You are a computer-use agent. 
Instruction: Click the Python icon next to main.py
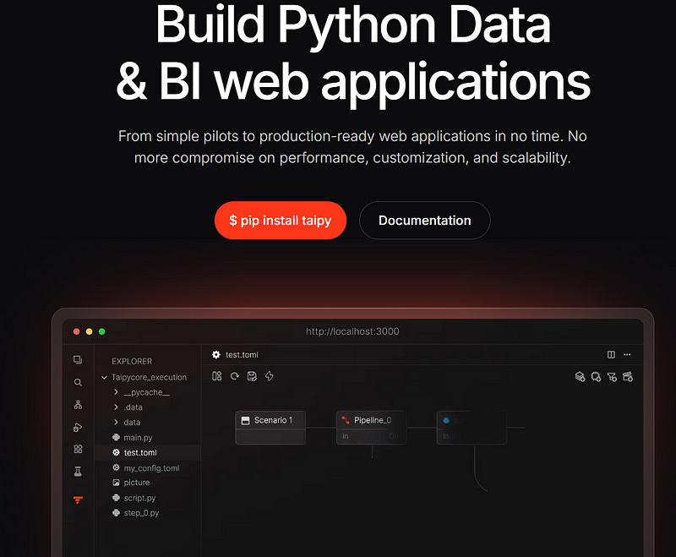tap(116, 437)
